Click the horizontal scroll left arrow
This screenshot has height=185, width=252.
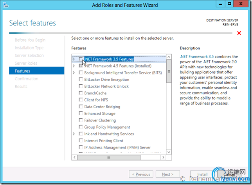(74, 157)
